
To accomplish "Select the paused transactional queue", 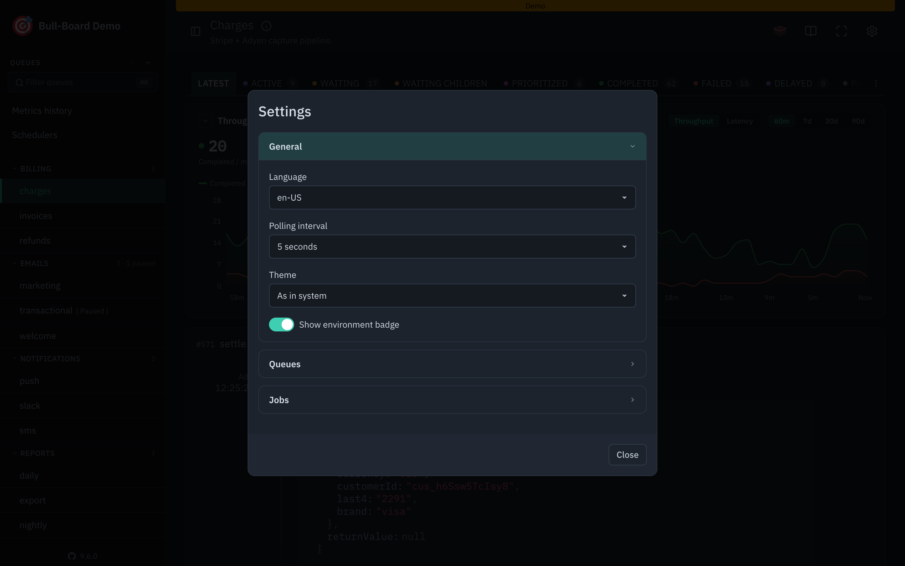I will [x=82, y=311].
